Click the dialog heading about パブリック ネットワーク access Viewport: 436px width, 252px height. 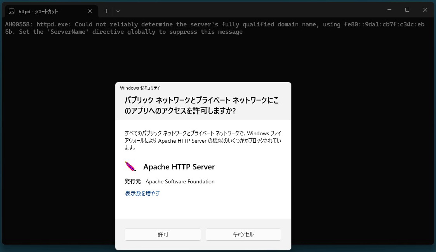point(201,105)
